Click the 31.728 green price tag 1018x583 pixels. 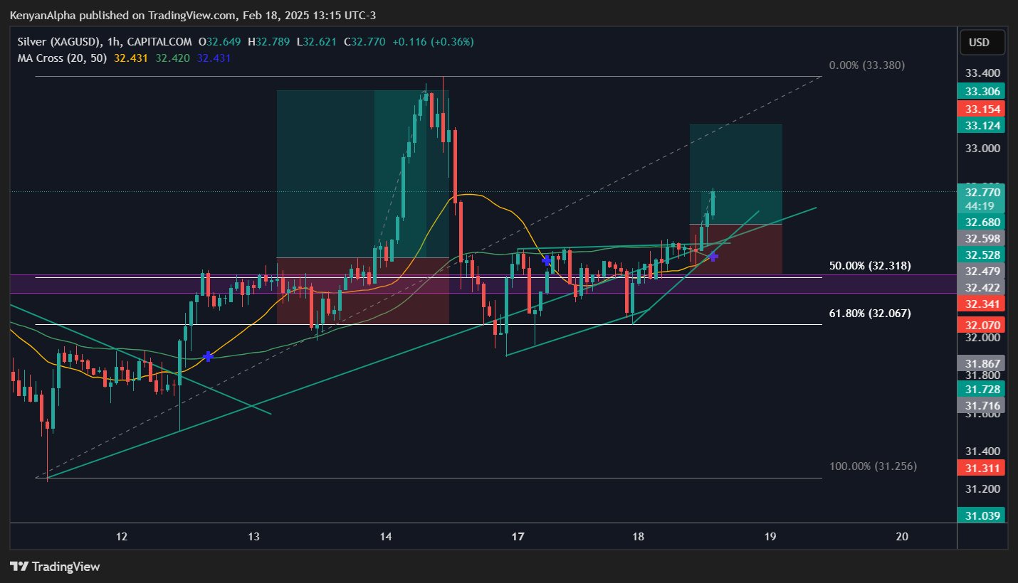[982, 389]
